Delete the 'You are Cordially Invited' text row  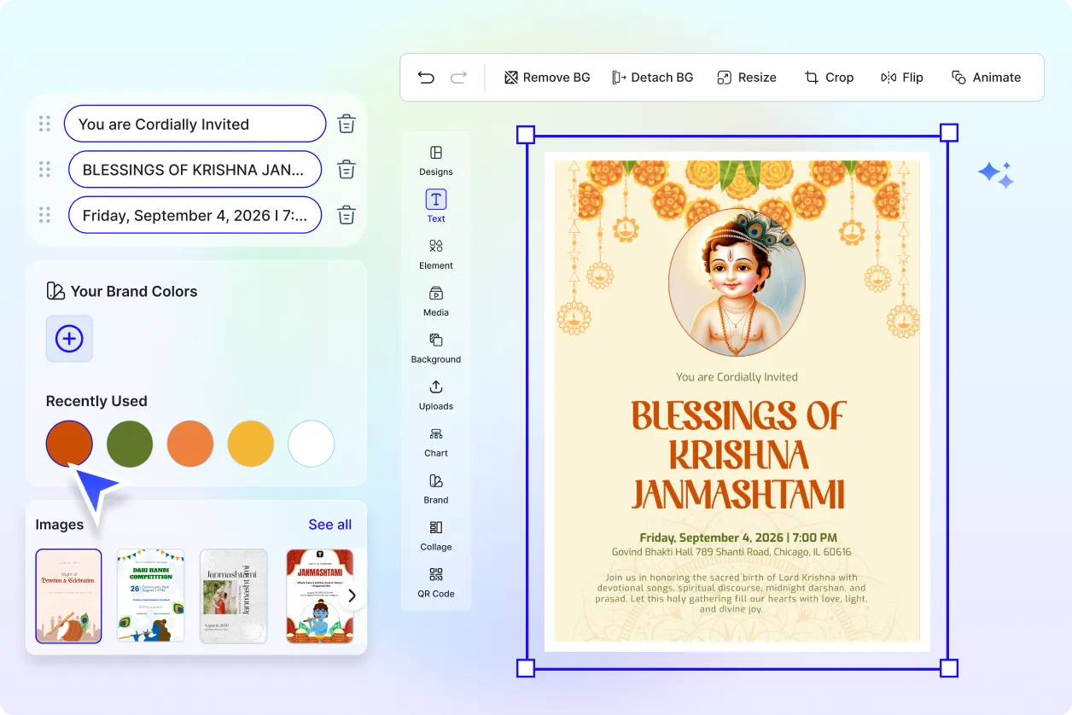(346, 125)
